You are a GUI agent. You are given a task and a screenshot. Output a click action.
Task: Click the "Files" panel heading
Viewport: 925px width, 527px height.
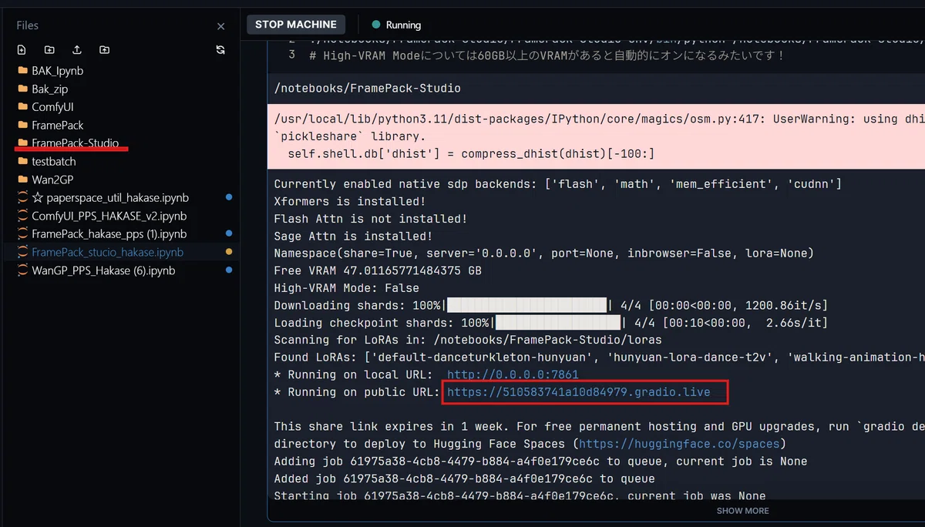tap(28, 26)
